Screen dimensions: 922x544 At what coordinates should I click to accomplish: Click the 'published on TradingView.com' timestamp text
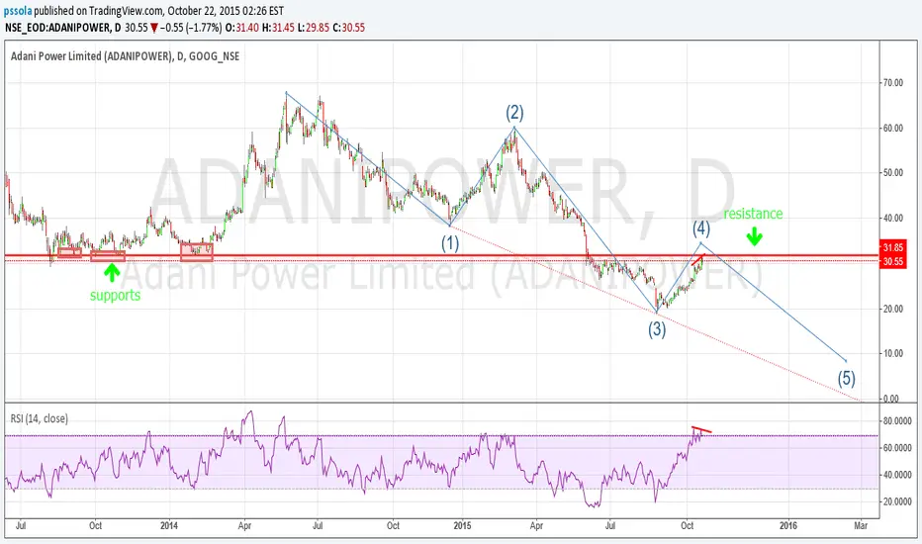pyautogui.click(x=158, y=11)
